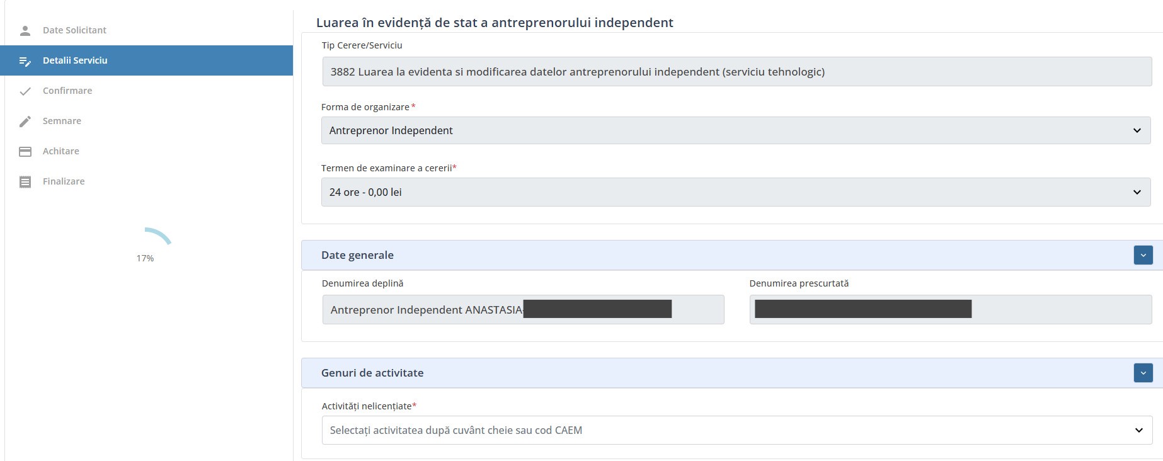Image resolution: width=1163 pixels, height=461 pixels.
Task: Click the credit card icon beside Achitare
Action: (25, 152)
